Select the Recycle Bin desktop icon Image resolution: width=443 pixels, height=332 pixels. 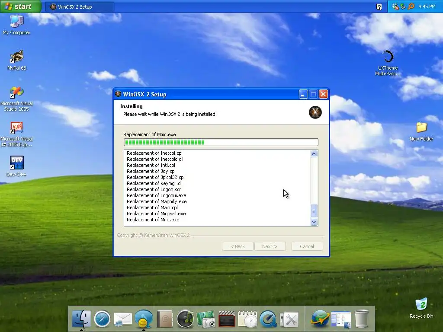pos(421,308)
